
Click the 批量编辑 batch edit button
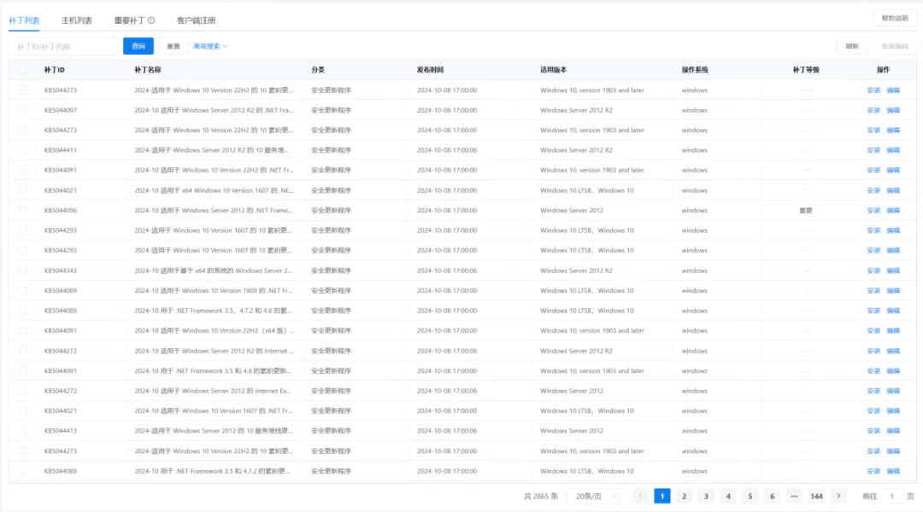pyautogui.click(x=894, y=46)
